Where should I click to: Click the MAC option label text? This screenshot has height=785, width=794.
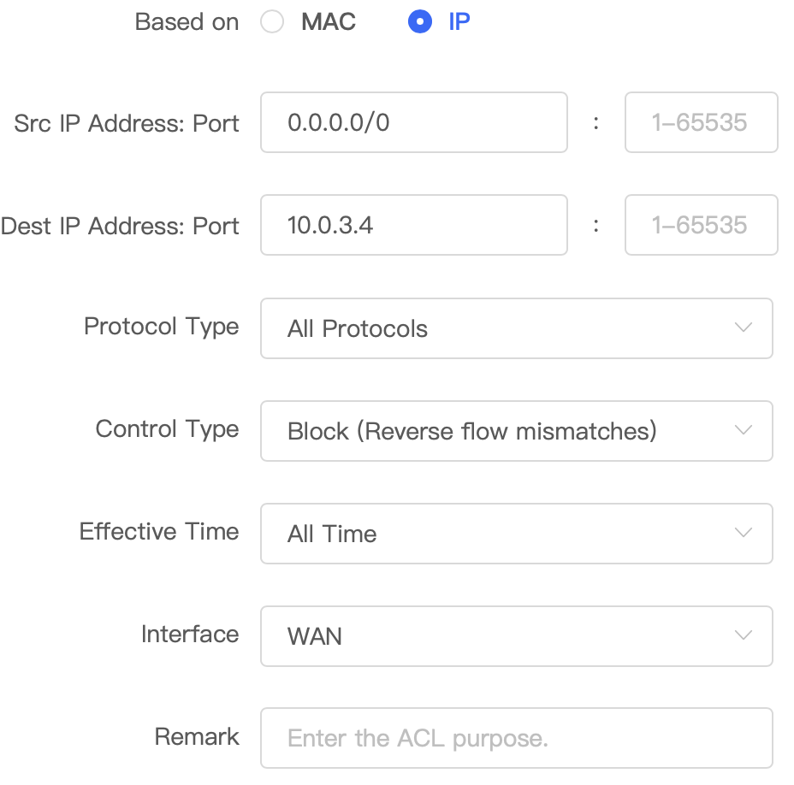(x=329, y=21)
